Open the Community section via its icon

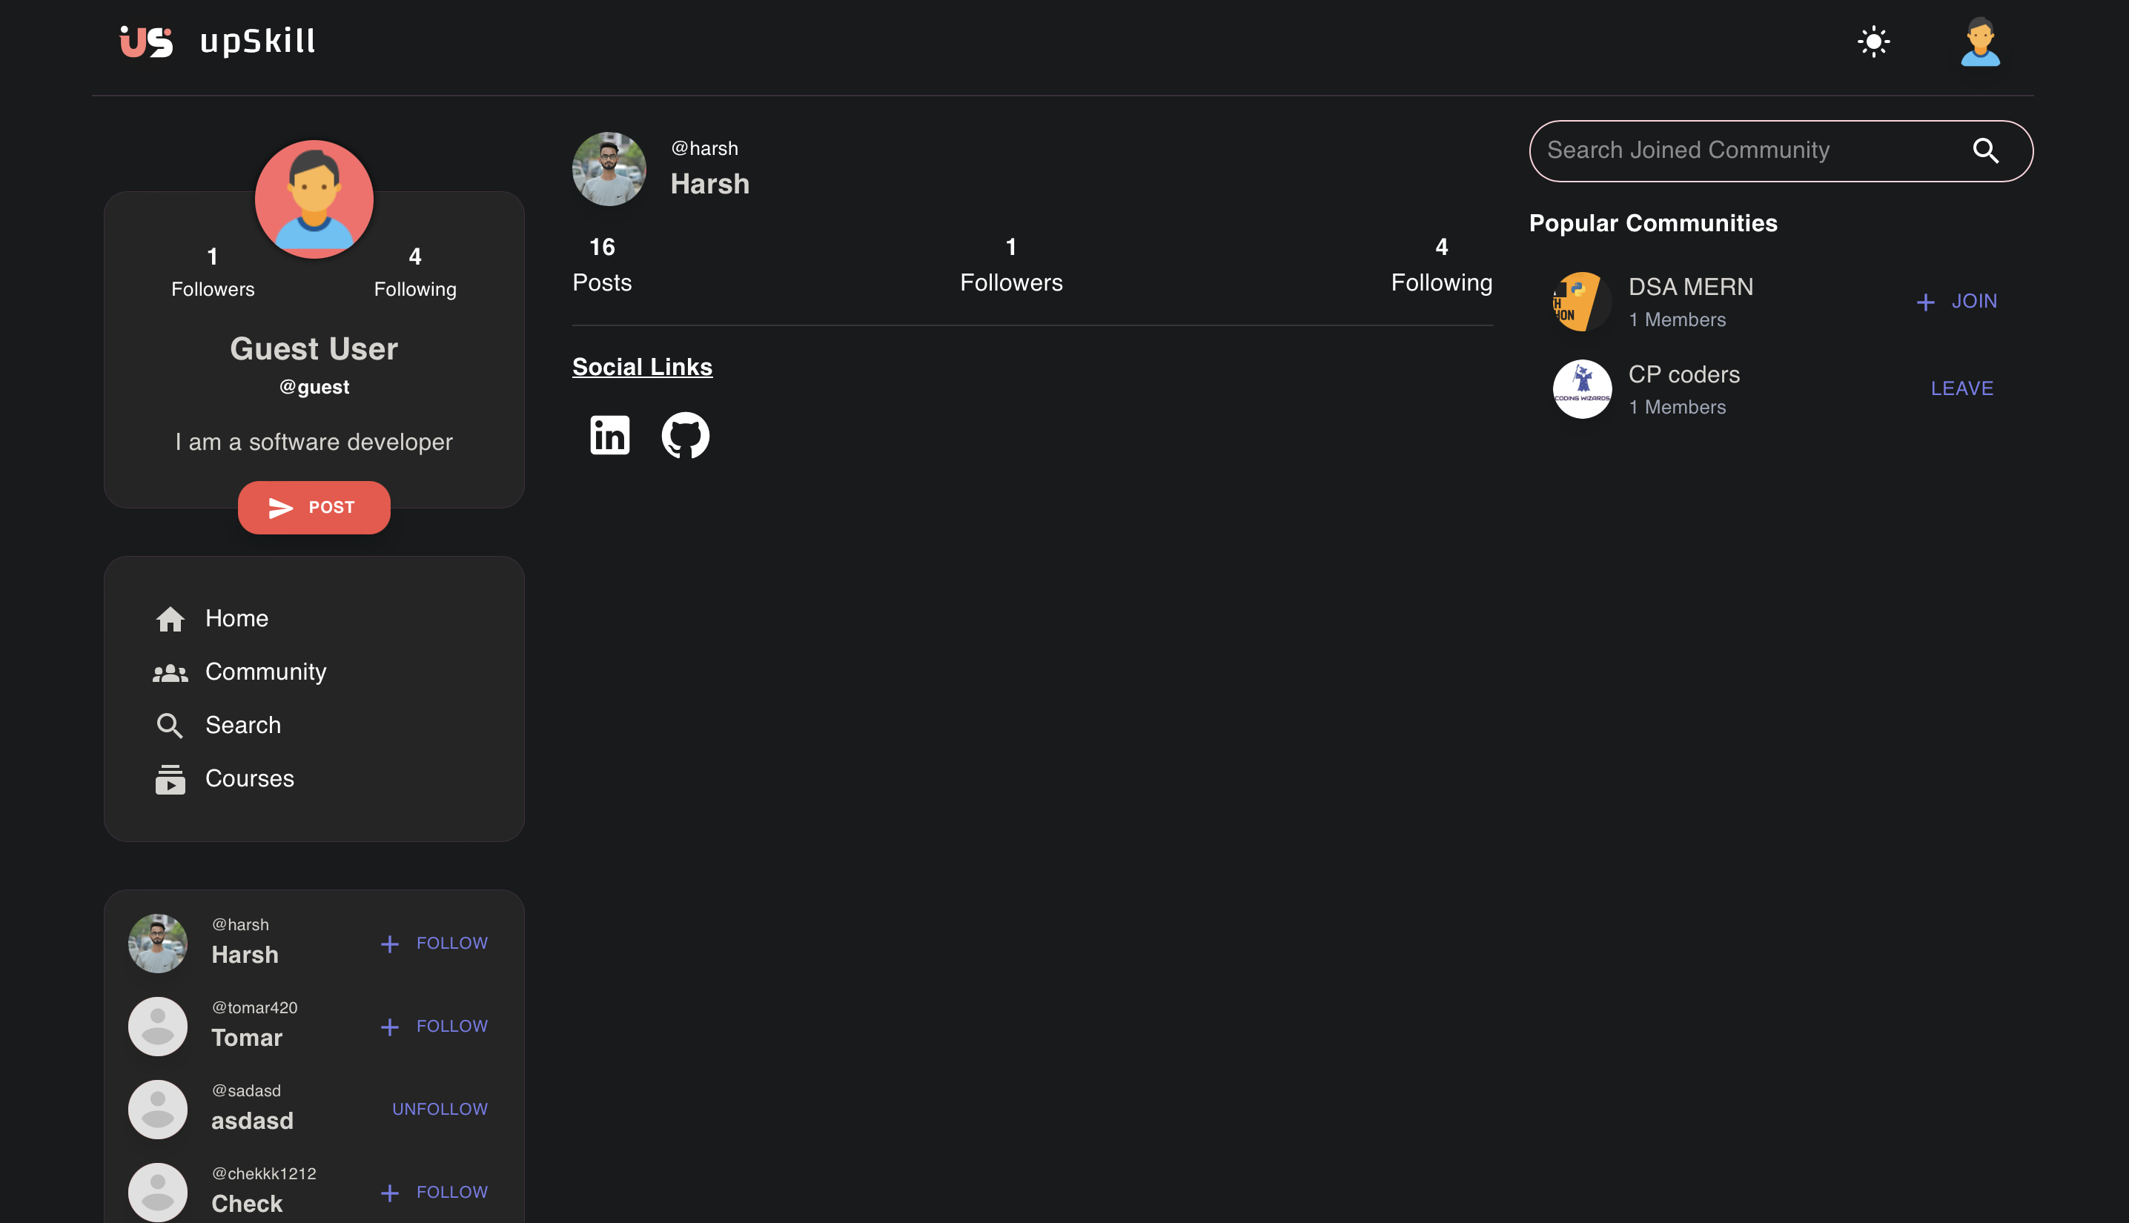coord(170,671)
